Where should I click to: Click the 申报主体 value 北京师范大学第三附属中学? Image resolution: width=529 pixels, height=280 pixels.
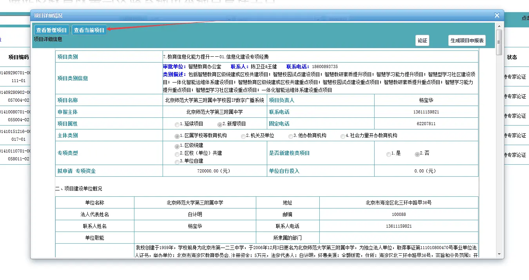point(215,112)
